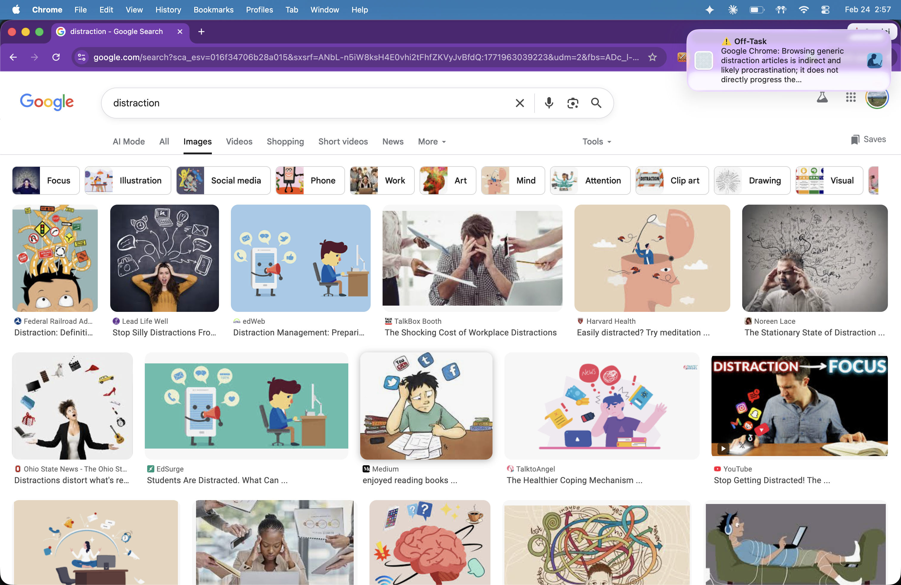Open a new Chrome tab

tap(201, 31)
